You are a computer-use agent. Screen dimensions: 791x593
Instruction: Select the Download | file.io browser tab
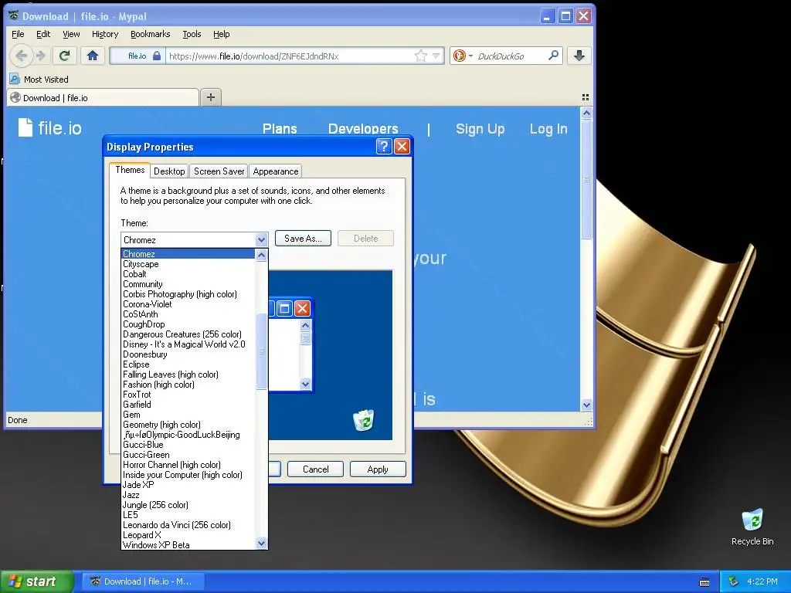pyautogui.click(x=103, y=98)
